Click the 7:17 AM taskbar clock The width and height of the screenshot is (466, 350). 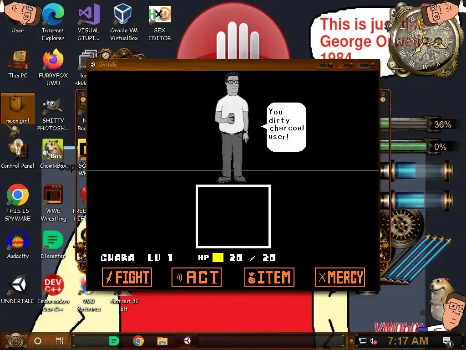pos(408,341)
